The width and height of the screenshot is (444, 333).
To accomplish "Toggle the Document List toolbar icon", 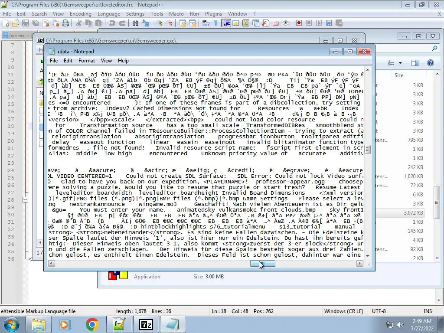I will (256, 23).
